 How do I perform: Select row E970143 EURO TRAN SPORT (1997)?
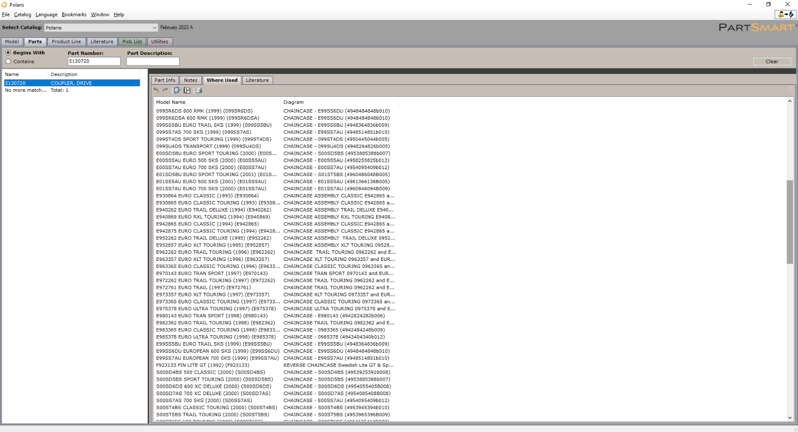click(x=212, y=273)
